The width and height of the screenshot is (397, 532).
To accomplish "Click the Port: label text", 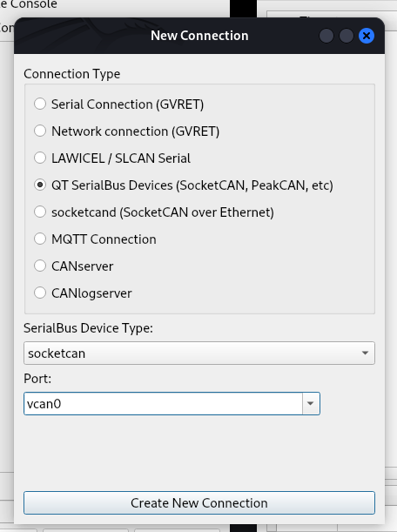I will click(37, 378).
